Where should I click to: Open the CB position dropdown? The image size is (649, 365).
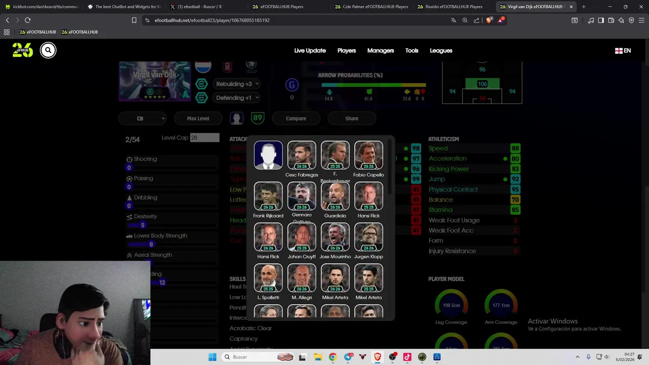tap(142, 119)
